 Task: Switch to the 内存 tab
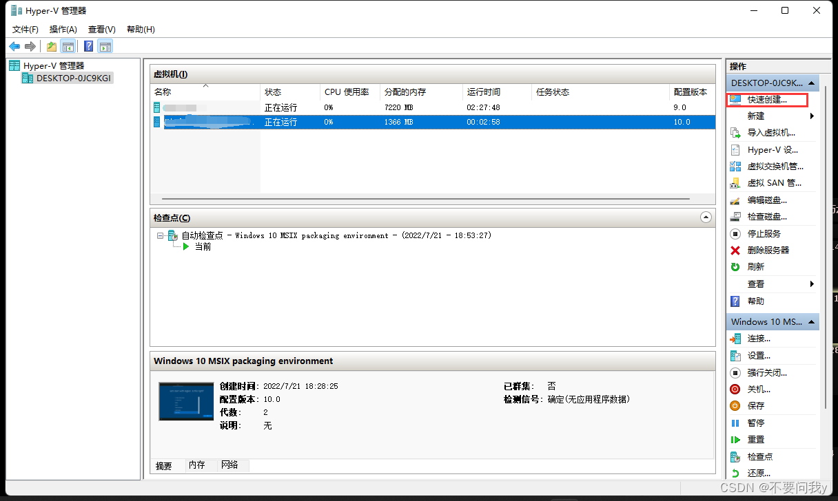coord(197,465)
